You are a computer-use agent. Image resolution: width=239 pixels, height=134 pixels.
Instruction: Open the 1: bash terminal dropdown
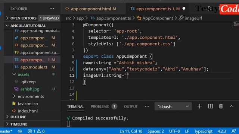coord(173,106)
